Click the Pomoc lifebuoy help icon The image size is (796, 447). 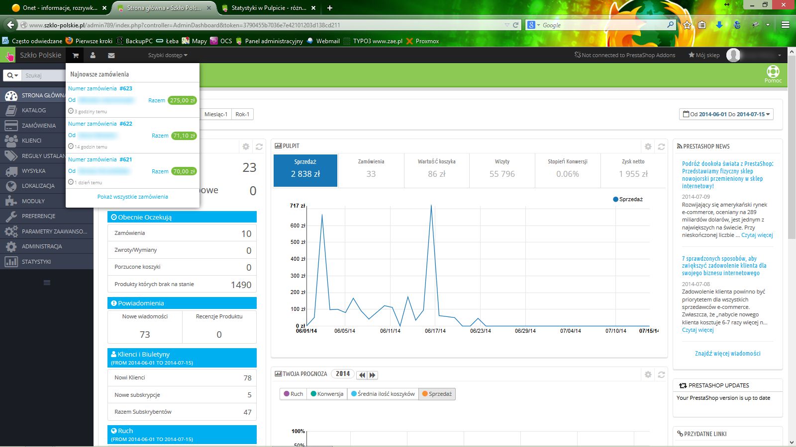(773, 72)
